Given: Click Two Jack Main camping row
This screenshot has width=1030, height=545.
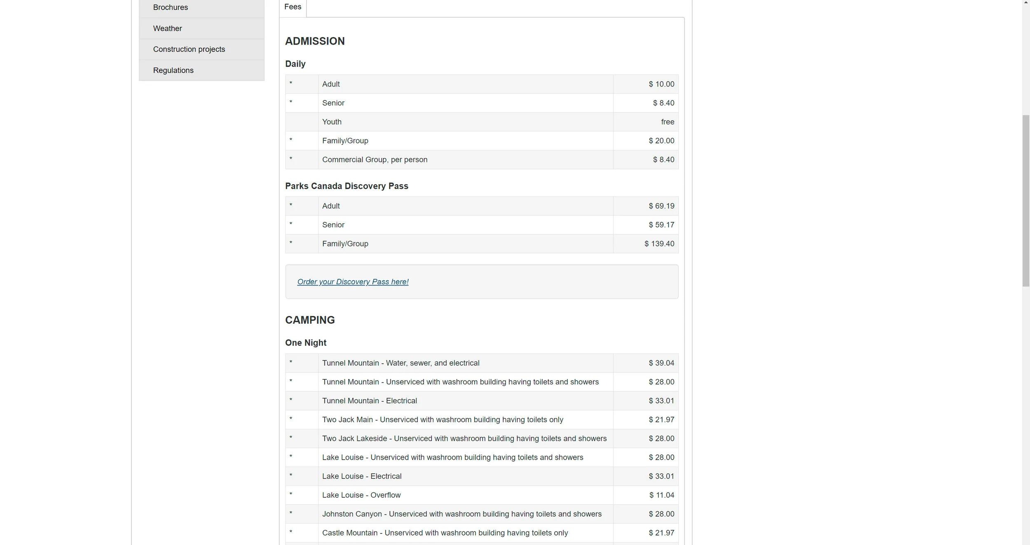Looking at the screenshot, I should [x=482, y=420].
